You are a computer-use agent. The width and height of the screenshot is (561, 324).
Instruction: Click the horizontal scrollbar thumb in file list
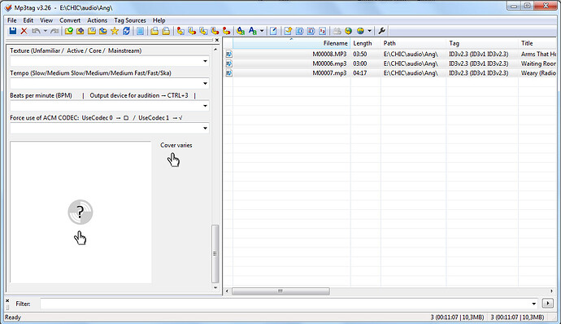tap(280, 291)
